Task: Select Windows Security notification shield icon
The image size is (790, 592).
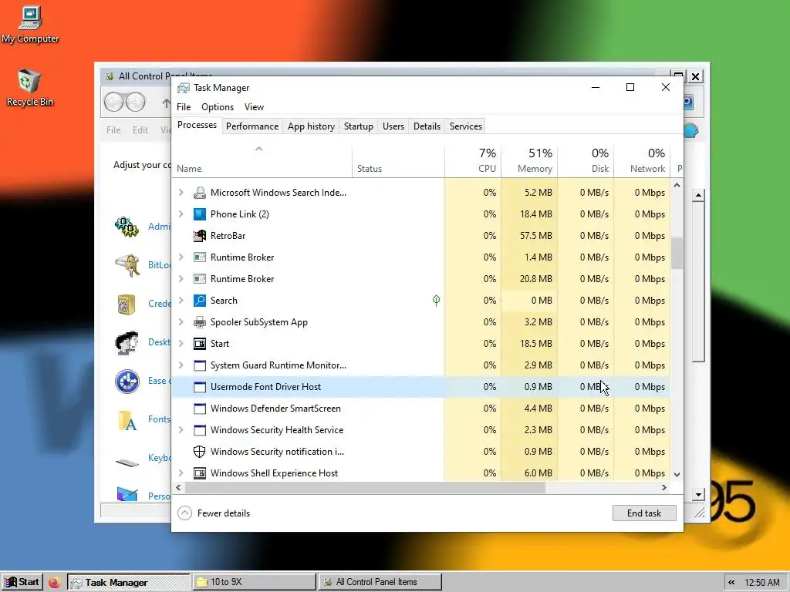Action: click(200, 452)
